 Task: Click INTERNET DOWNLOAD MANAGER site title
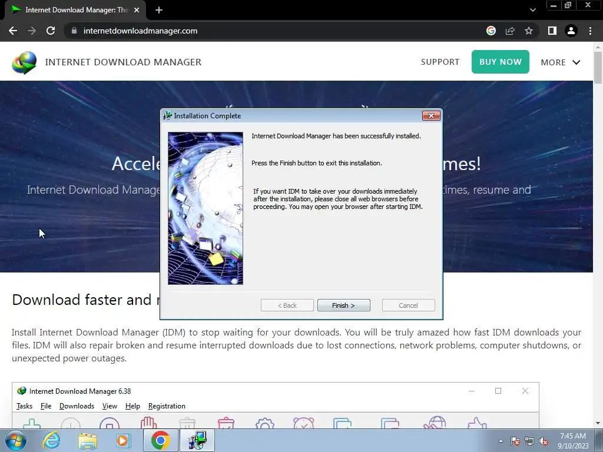pos(123,62)
